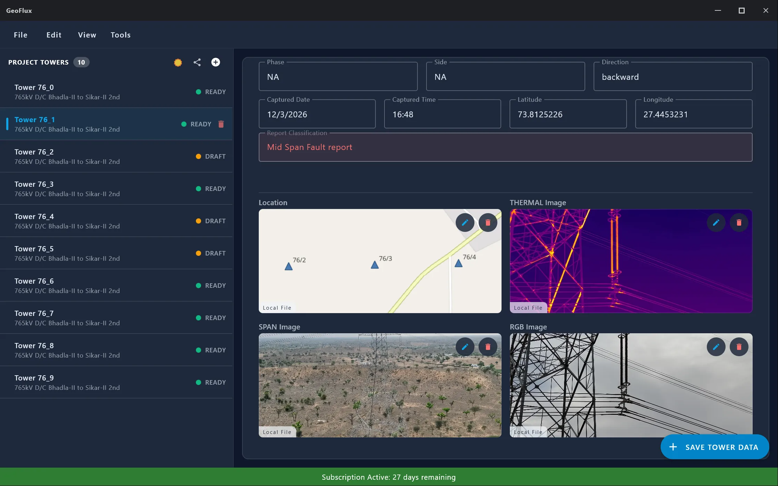Viewport: 778px width, 486px height.
Task: Select Tower 76_7 in the list
Action: [116, 318]
